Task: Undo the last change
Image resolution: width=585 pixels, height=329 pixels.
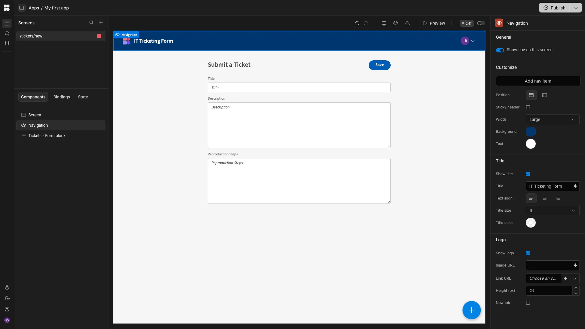Action: (x=357, y=23)
